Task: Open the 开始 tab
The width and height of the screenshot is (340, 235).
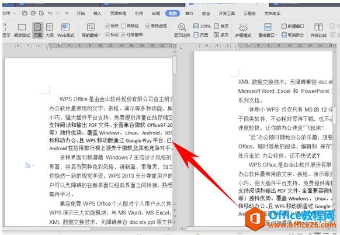Action: [81, 13]
